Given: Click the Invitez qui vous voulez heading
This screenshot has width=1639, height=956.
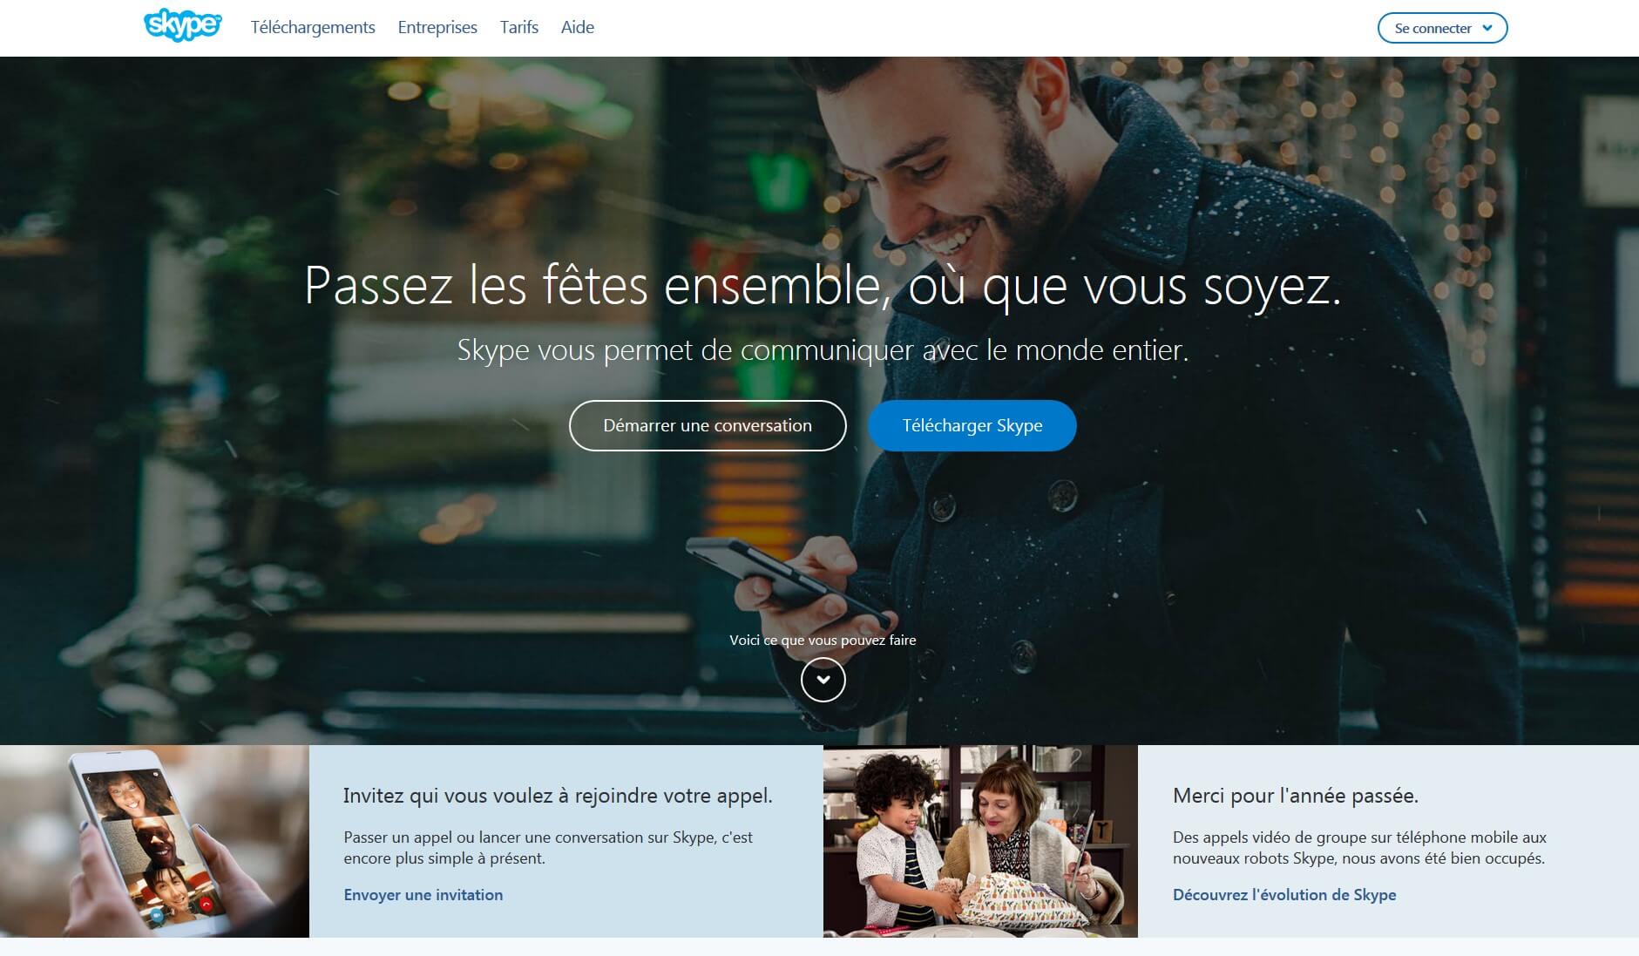Looking at the screenshot, I should tap(558, 796).
